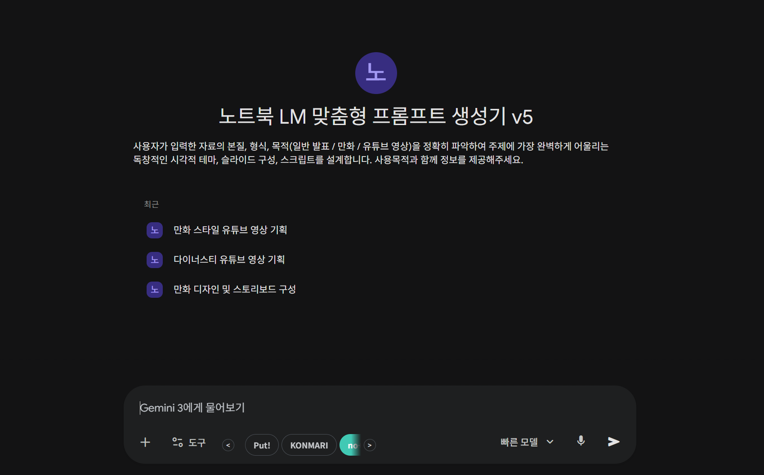The image size is (764, 475).
Task: Toggle the 도구 options panel
Action: click(x=189, y=443)
